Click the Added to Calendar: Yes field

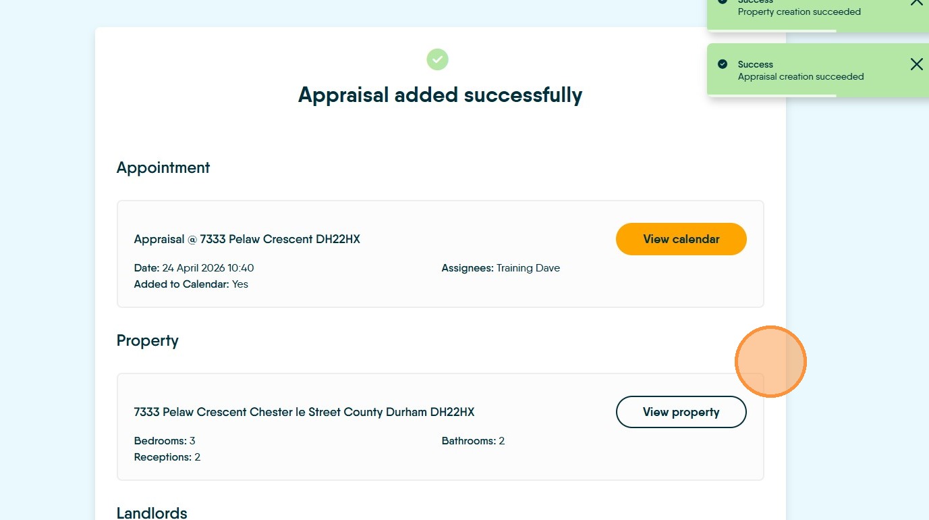pyautogui.click(x=191, y=284)
